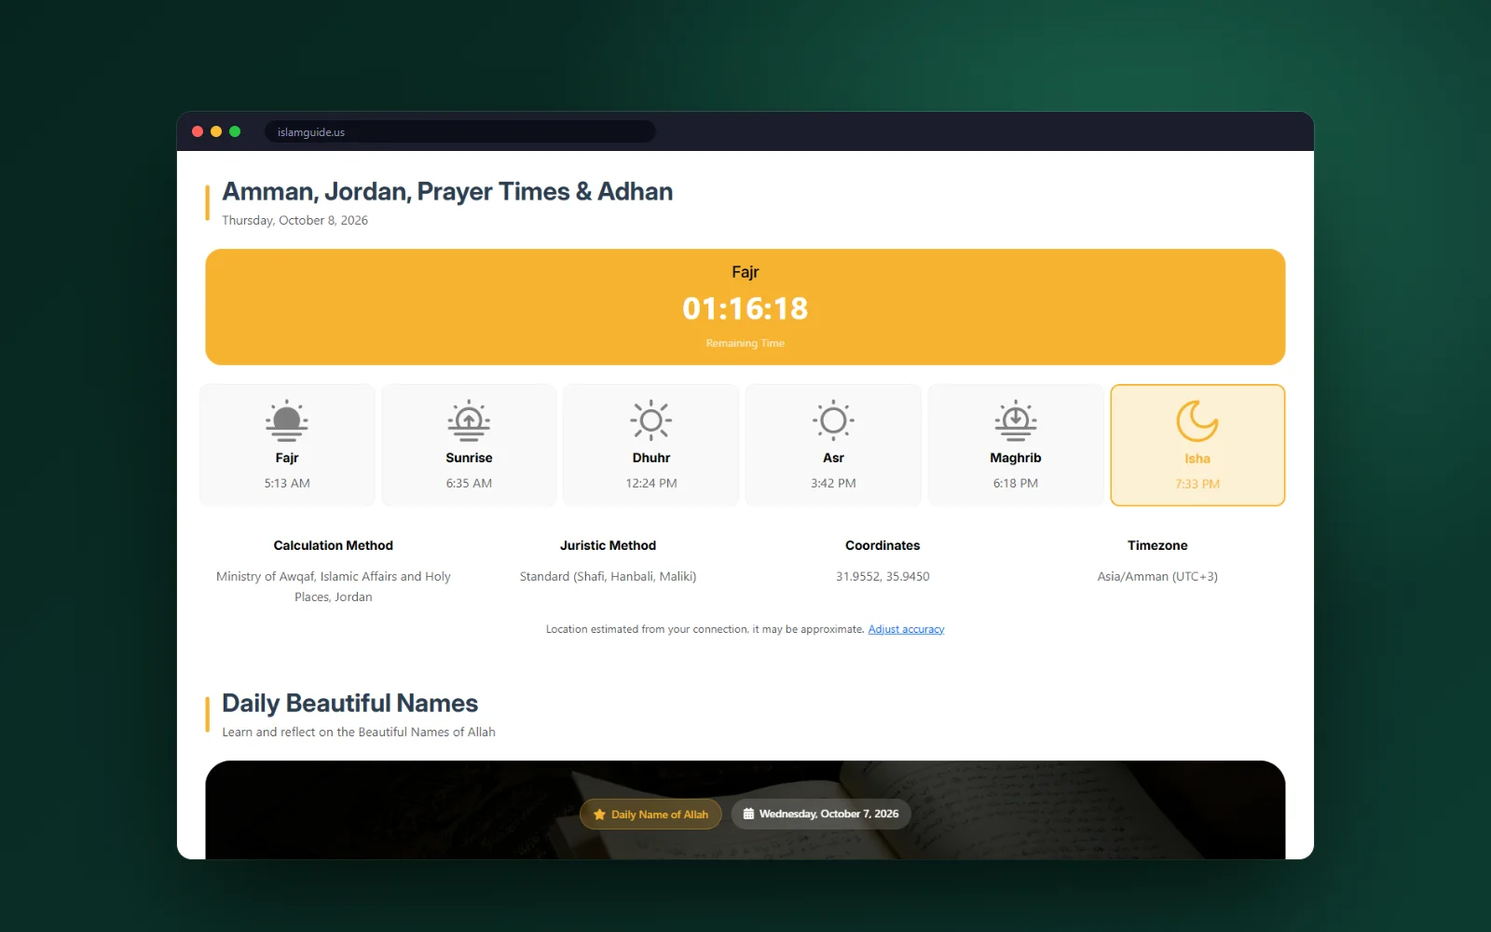
Task: Click the Asr 3:42 PM time
Action: 833,483
